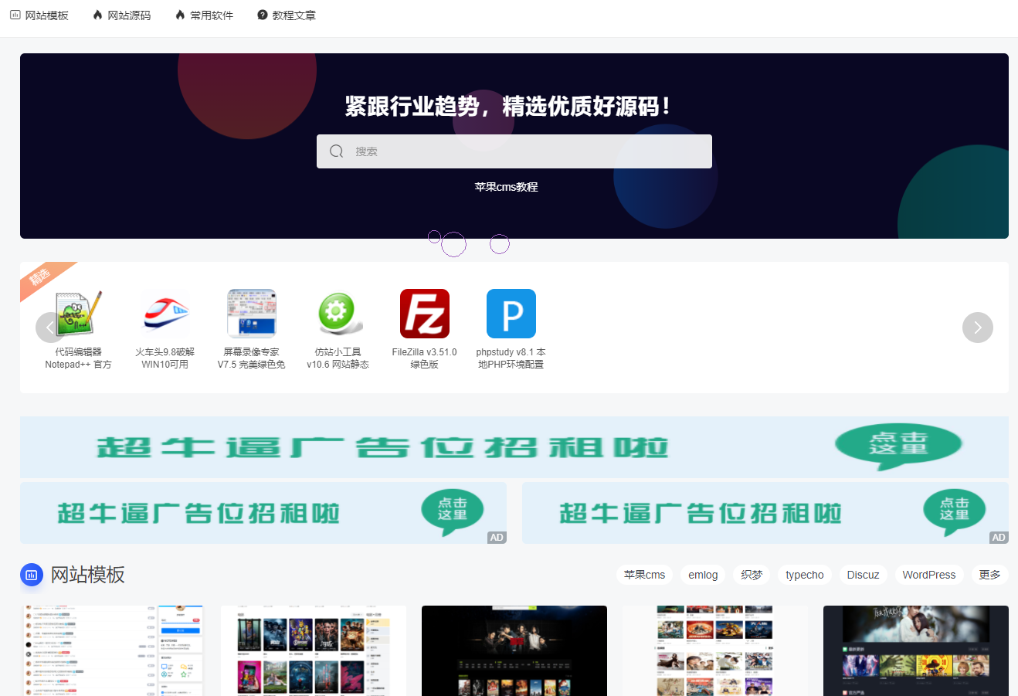Click the 屏幕录像专家 screenshot tool icon
This screenshot has width=1018, height=696.
(x=252, y=313)
